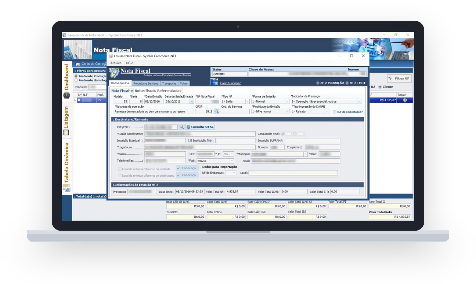Screen dimensions: 476x284
Task: Click the Tabela Dinâmica chart icon
Action: click(66, 188)
